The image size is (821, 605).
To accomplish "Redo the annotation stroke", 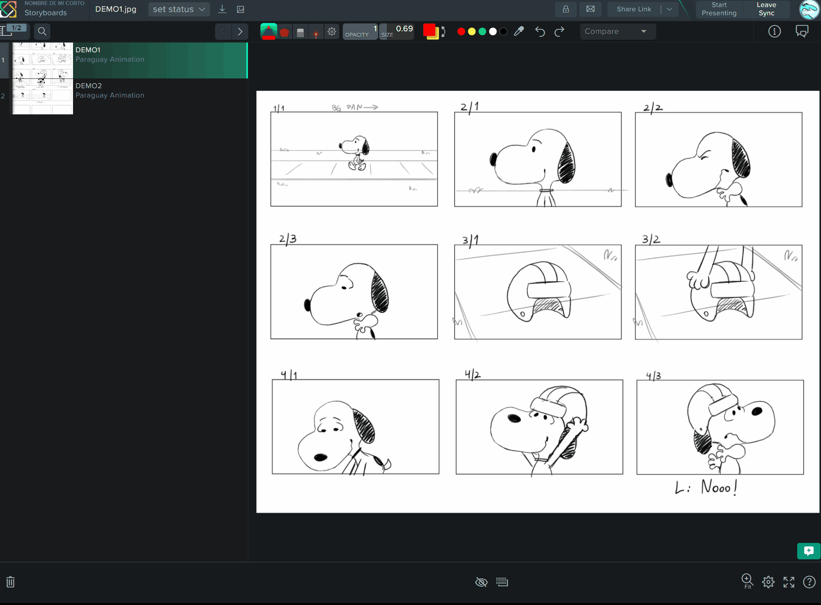I will (x=559, y=32).
